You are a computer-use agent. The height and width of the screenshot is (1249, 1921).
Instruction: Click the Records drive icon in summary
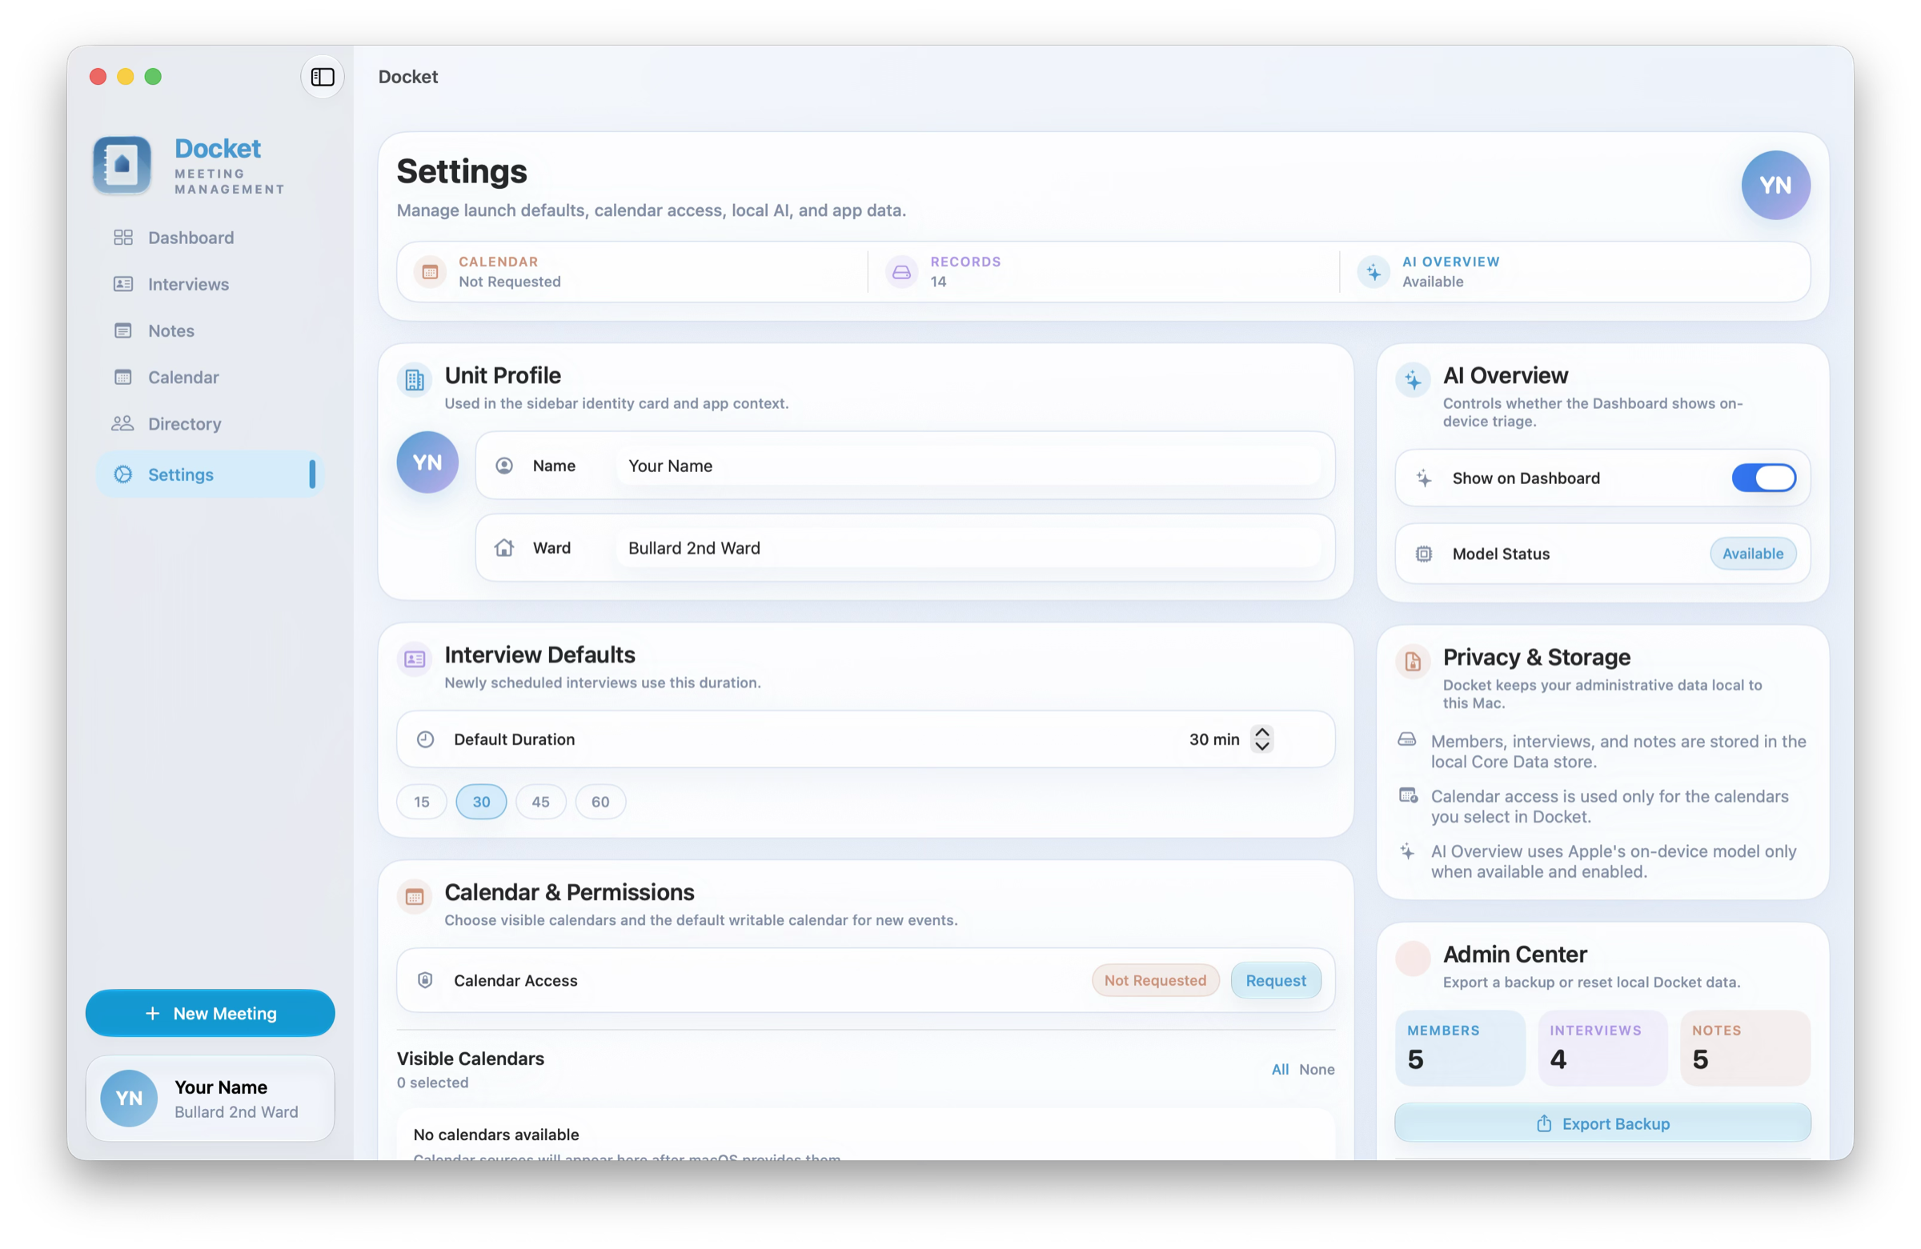[901, 272]
